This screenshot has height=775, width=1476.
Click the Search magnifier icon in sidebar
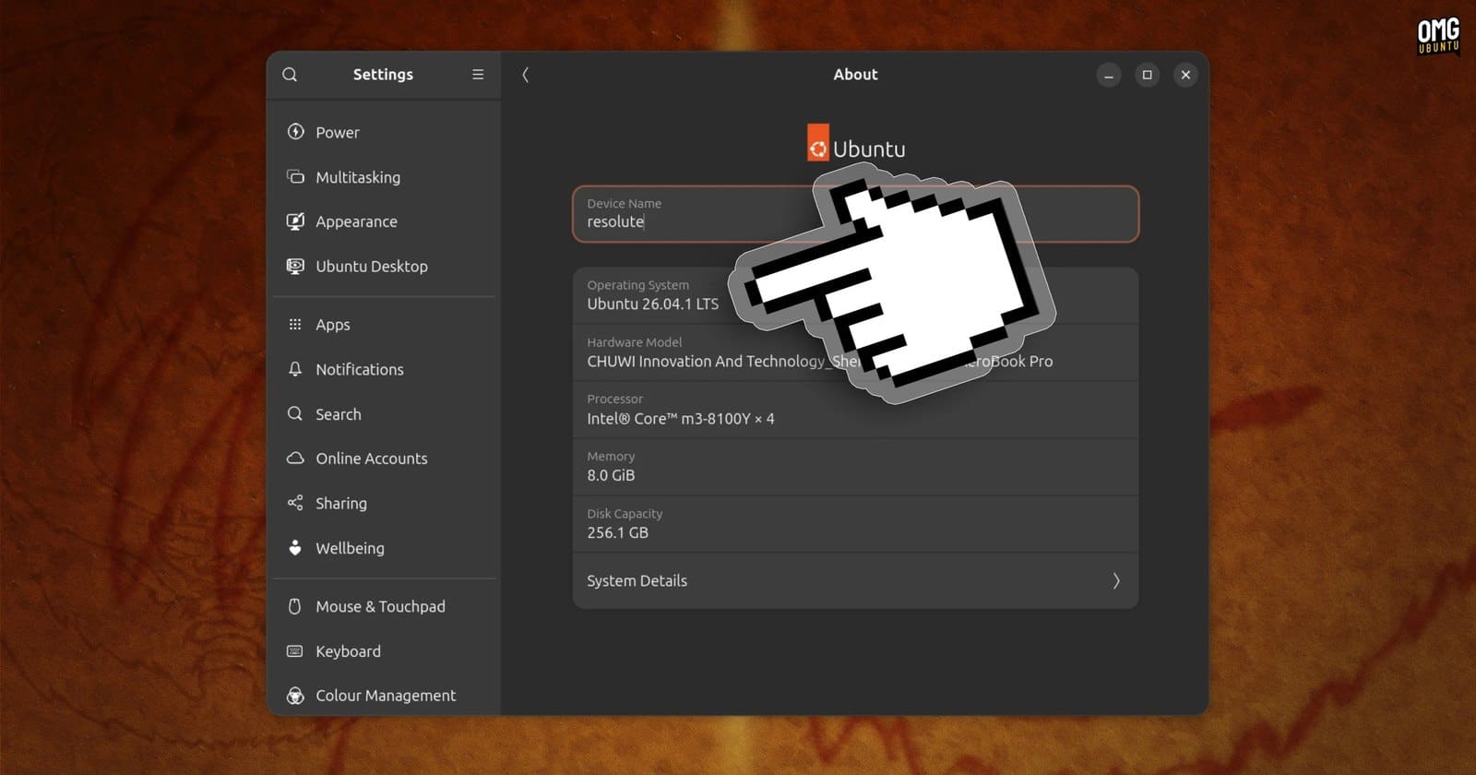295,413
